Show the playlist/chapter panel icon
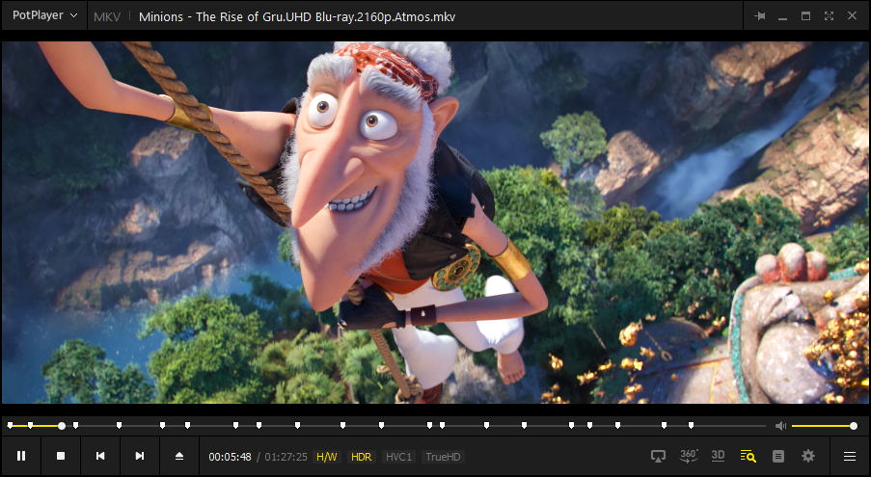 778,456
